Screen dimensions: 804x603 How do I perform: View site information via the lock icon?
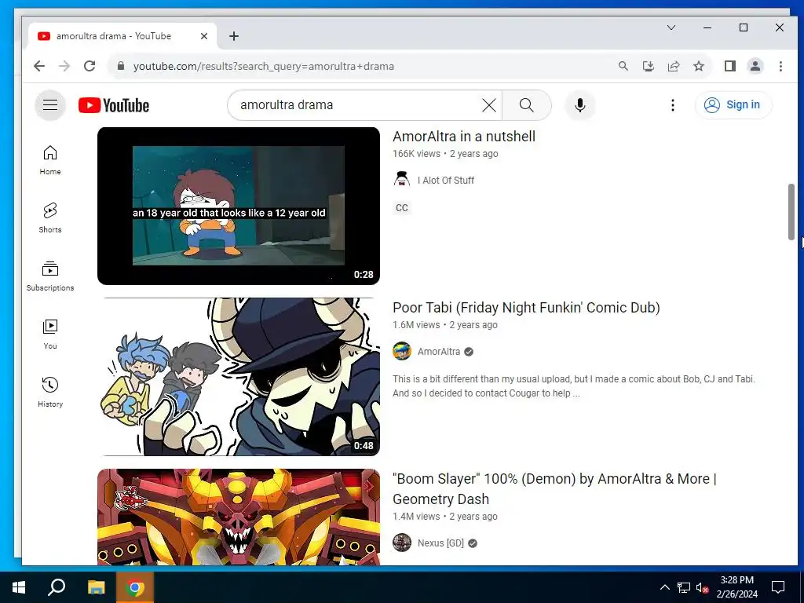[121, 66]
